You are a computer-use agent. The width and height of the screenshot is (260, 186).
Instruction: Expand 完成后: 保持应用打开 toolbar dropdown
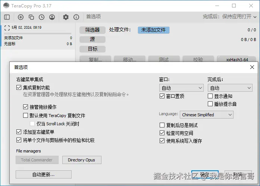(x=229, y=16)
